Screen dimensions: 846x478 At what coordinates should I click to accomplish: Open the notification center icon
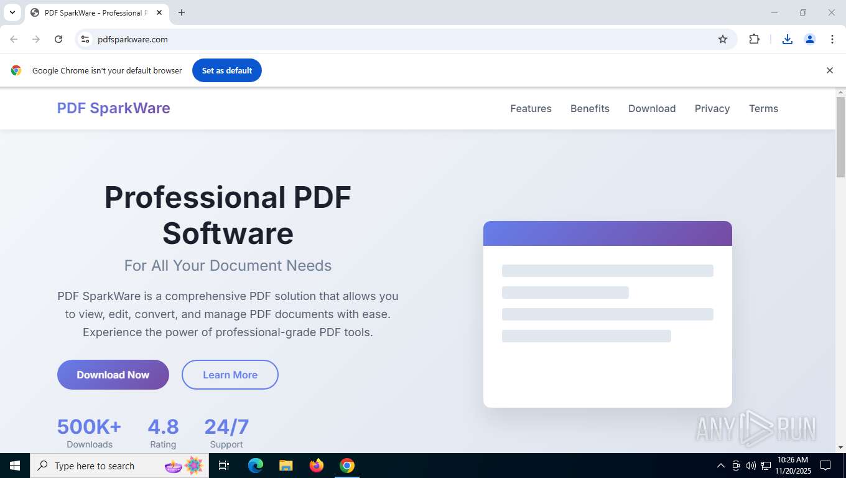(825, 466)
